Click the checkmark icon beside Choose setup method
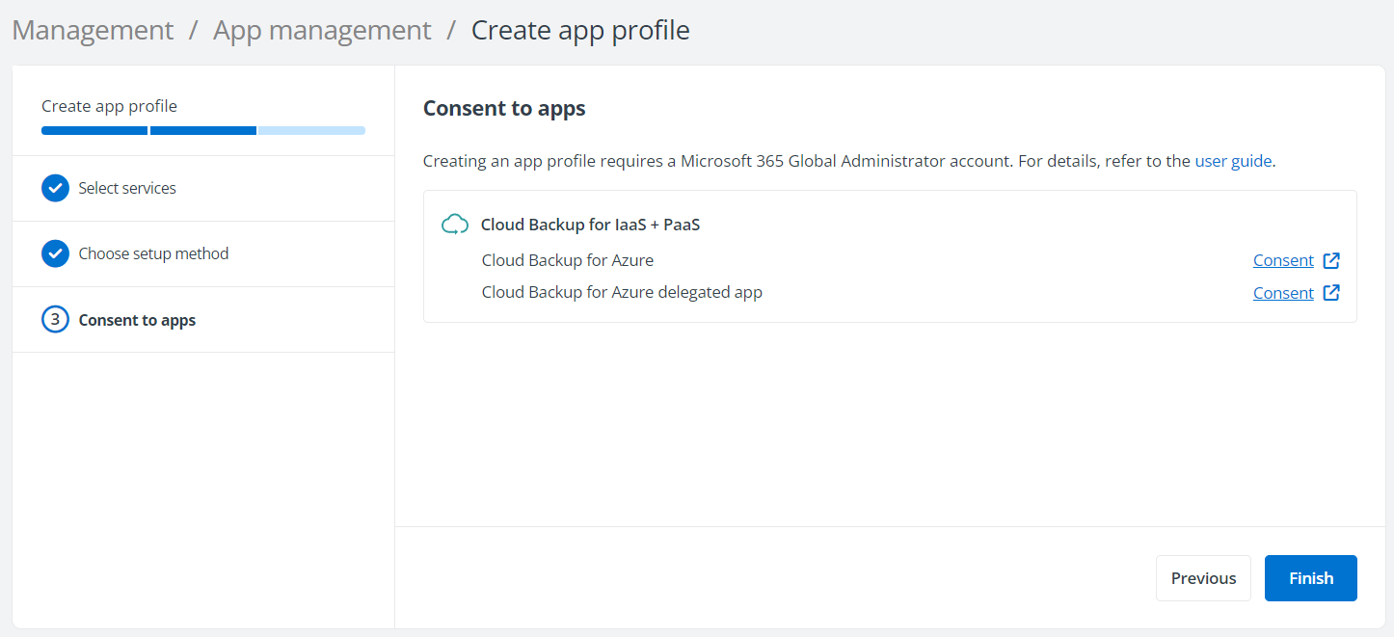This screenshot has height=637, width=1394. coord(55,253)
